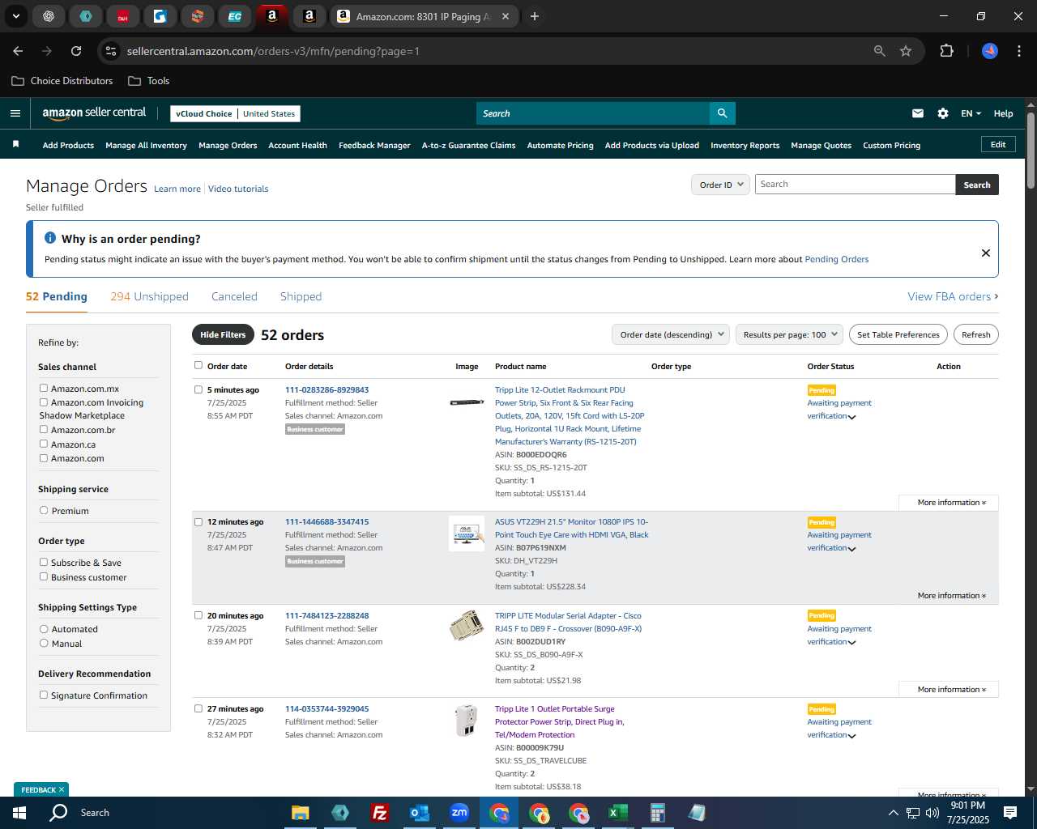Expand payment verification status for first order
The image size is (1037, 829).
pyautogui.click(x=851, y=417)
